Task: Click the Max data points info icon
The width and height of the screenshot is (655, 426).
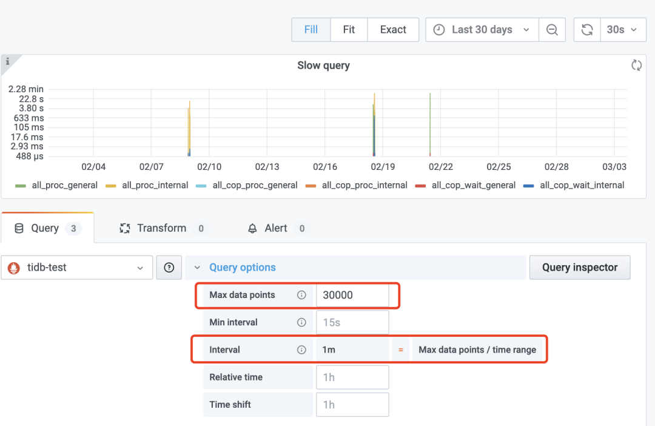Action: coord(301,295)
